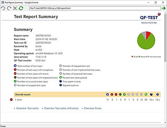Click the Version 8.0.0-dev text under logo

pos(149,23)
